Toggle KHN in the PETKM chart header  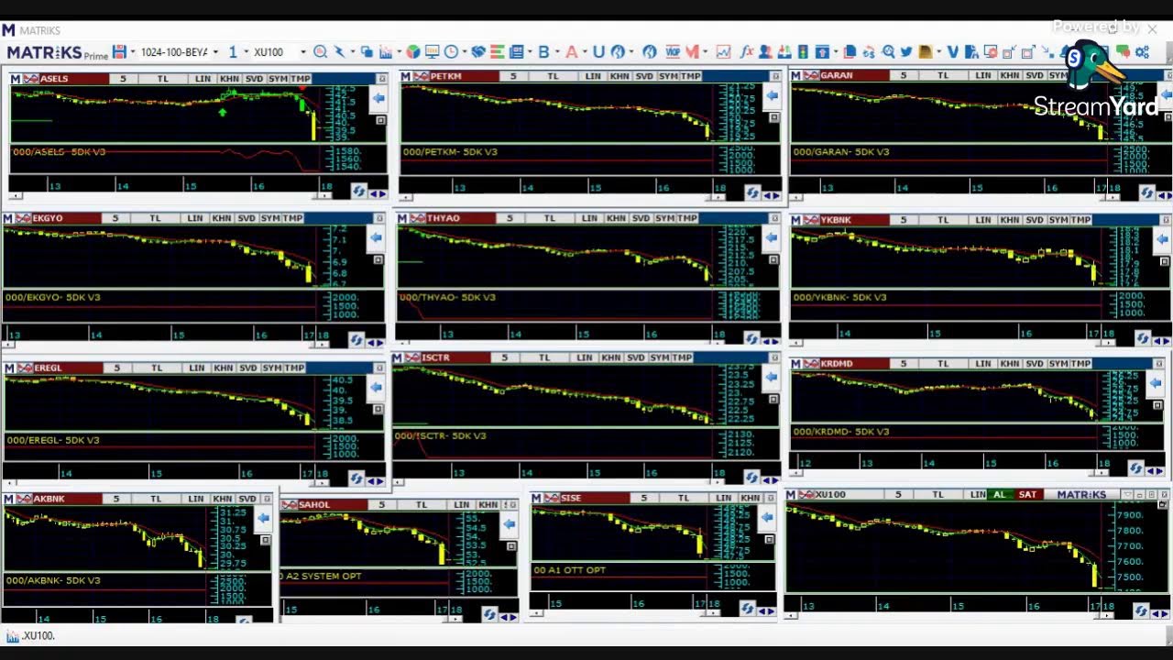click(x=620, y=76)
